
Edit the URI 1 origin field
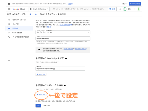click(x=60, y=69)
